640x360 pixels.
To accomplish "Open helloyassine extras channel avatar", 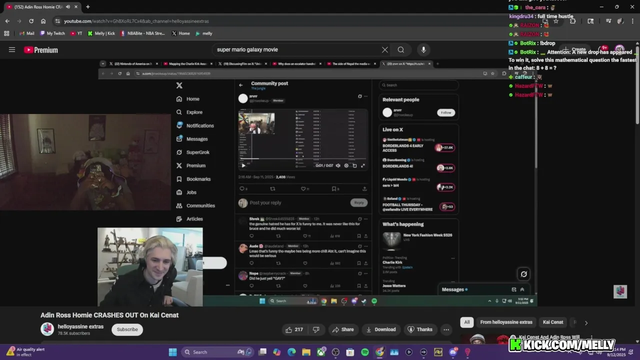I will [47, 329].
